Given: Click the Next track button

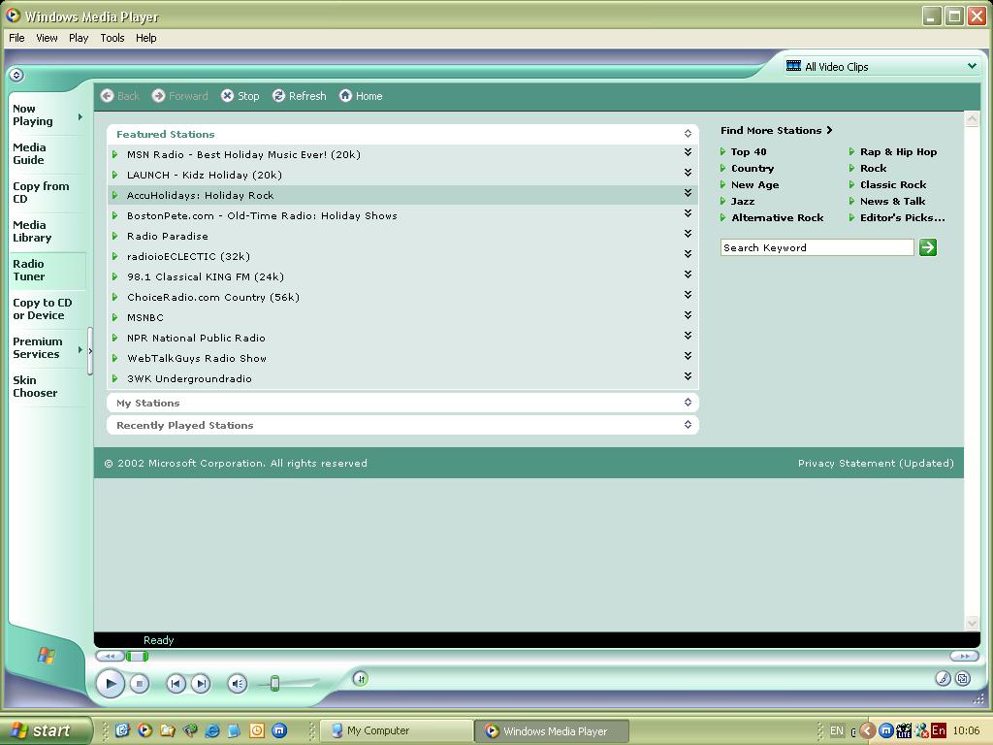Looking at the screenshot, I should 201,684.
